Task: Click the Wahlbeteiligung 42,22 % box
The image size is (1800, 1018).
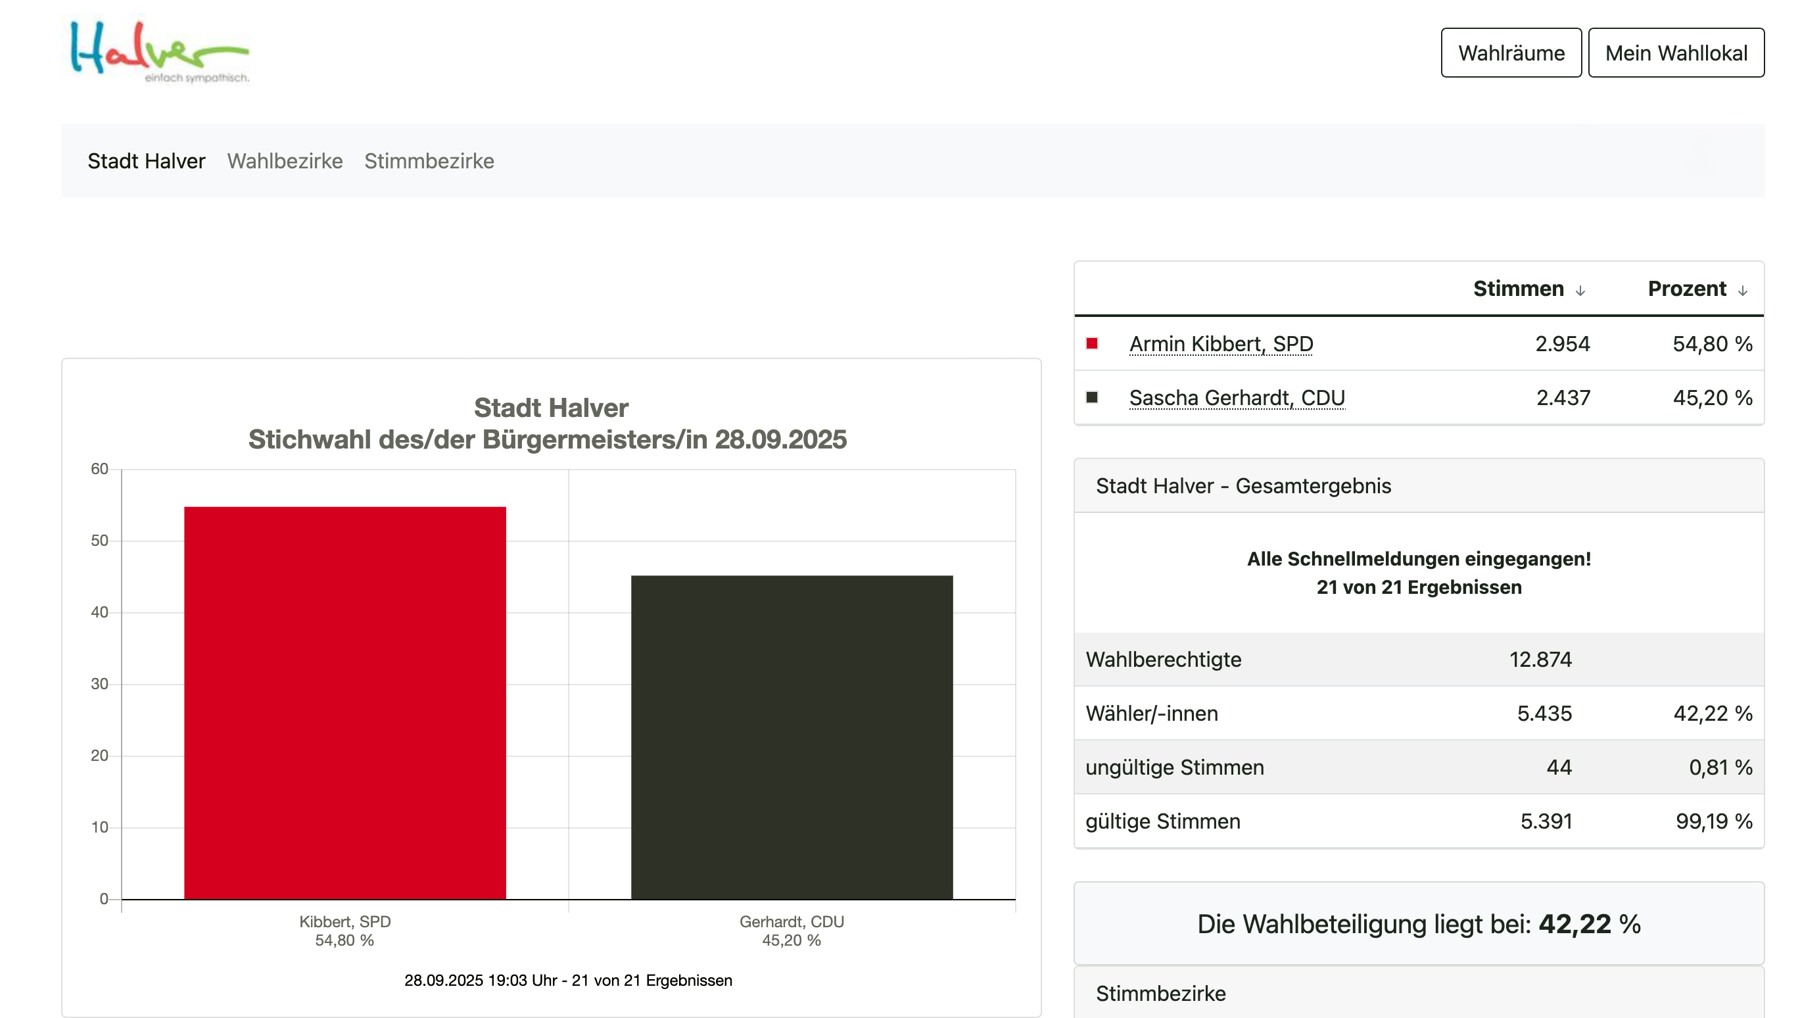Action: tap(1419, 923)
